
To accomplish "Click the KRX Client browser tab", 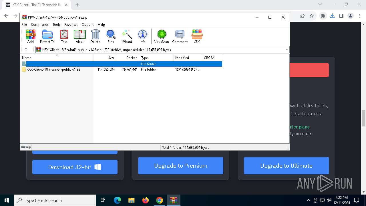I will tap(36, 5).
